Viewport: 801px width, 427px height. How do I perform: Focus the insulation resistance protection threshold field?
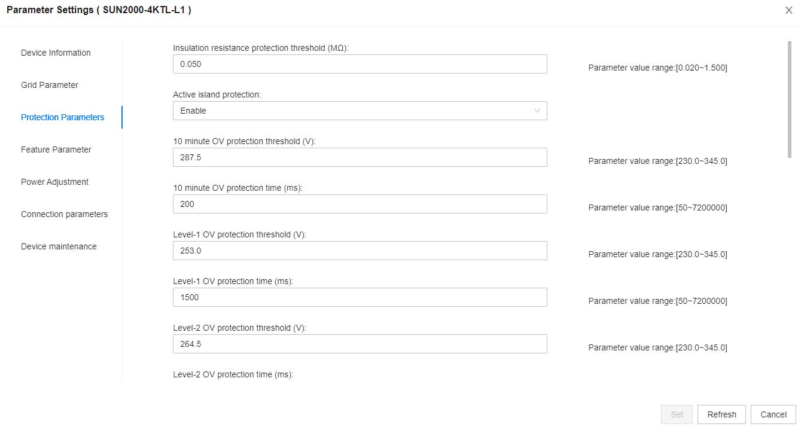(360, 64)
